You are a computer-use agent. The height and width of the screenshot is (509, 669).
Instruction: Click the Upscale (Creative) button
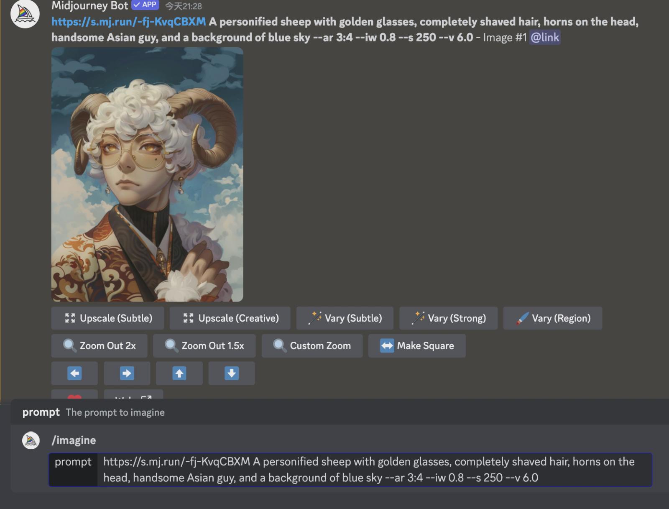click(x=230, y=318)
